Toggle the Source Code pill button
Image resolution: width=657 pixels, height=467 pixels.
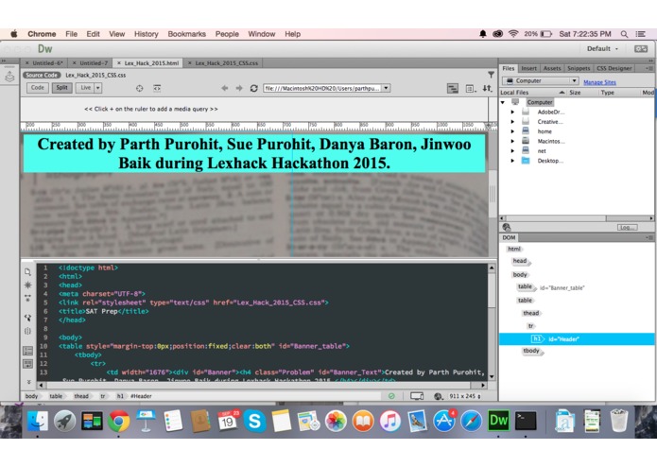click(x=42, y=75)
